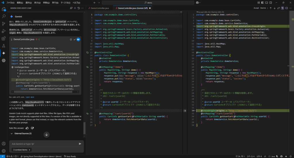Open the Accounts icon in activity bar
The image size is (294, 158).
[3, 144]
